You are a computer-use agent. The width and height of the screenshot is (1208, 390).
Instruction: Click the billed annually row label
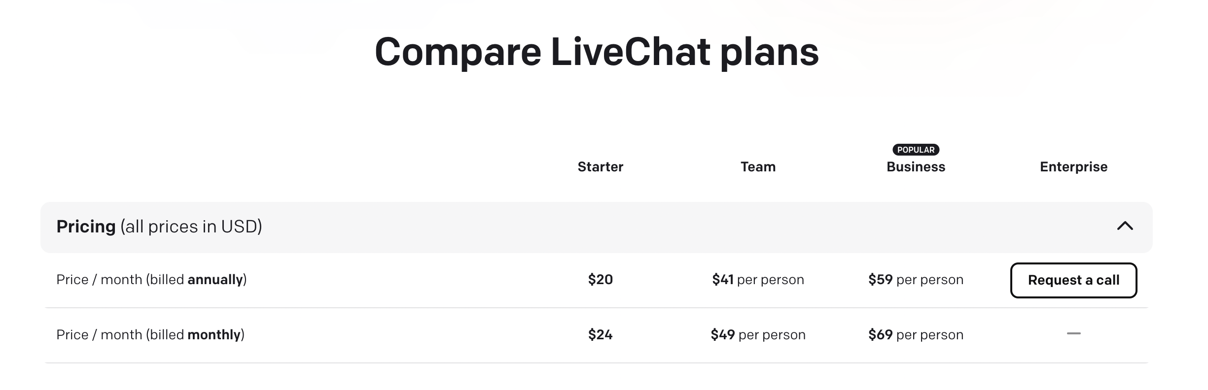151,280
